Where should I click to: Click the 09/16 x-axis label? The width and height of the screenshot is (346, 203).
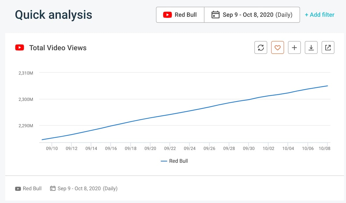[x=111, y=148]
